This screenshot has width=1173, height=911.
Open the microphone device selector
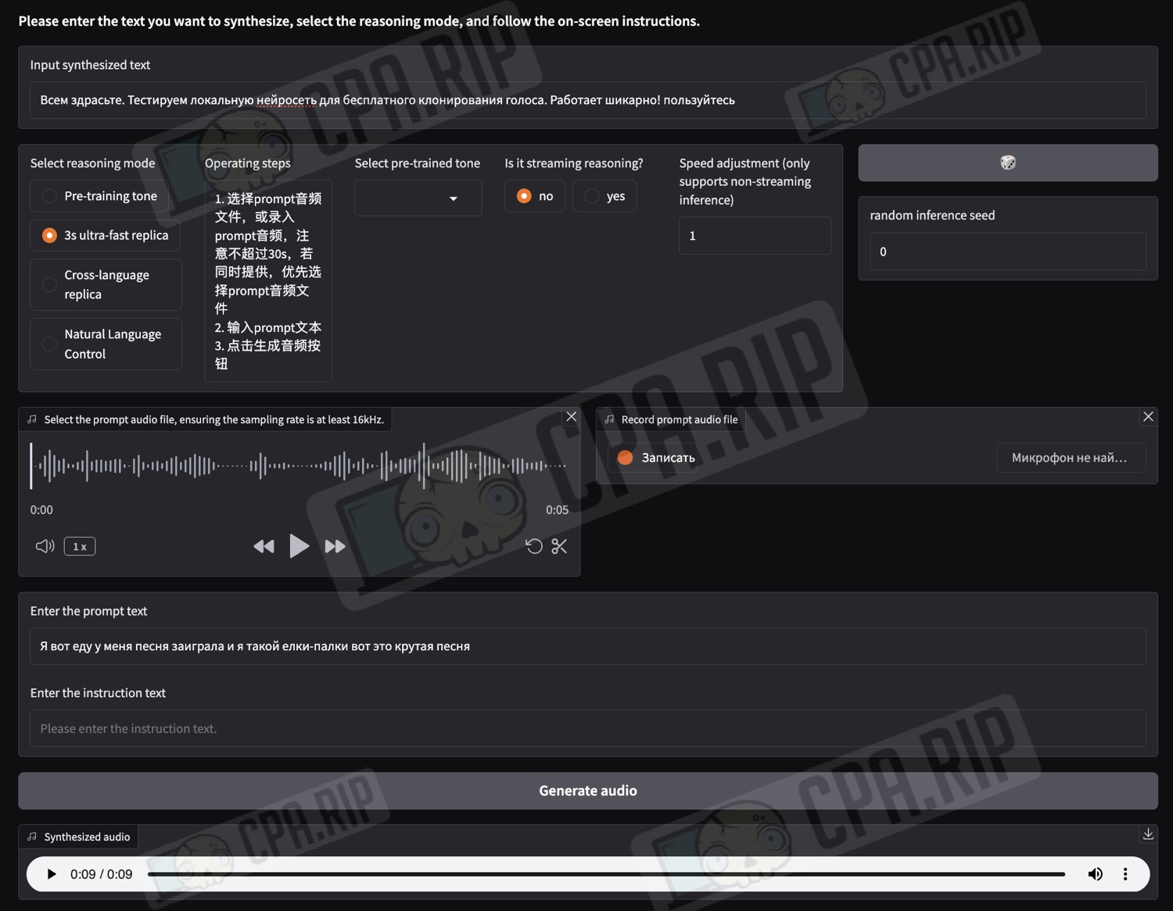[1070, 458]
